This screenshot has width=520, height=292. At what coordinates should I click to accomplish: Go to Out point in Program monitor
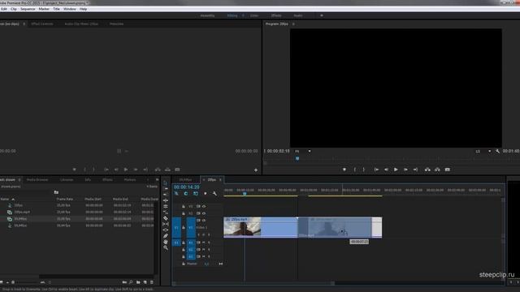[x=415, y=170]
